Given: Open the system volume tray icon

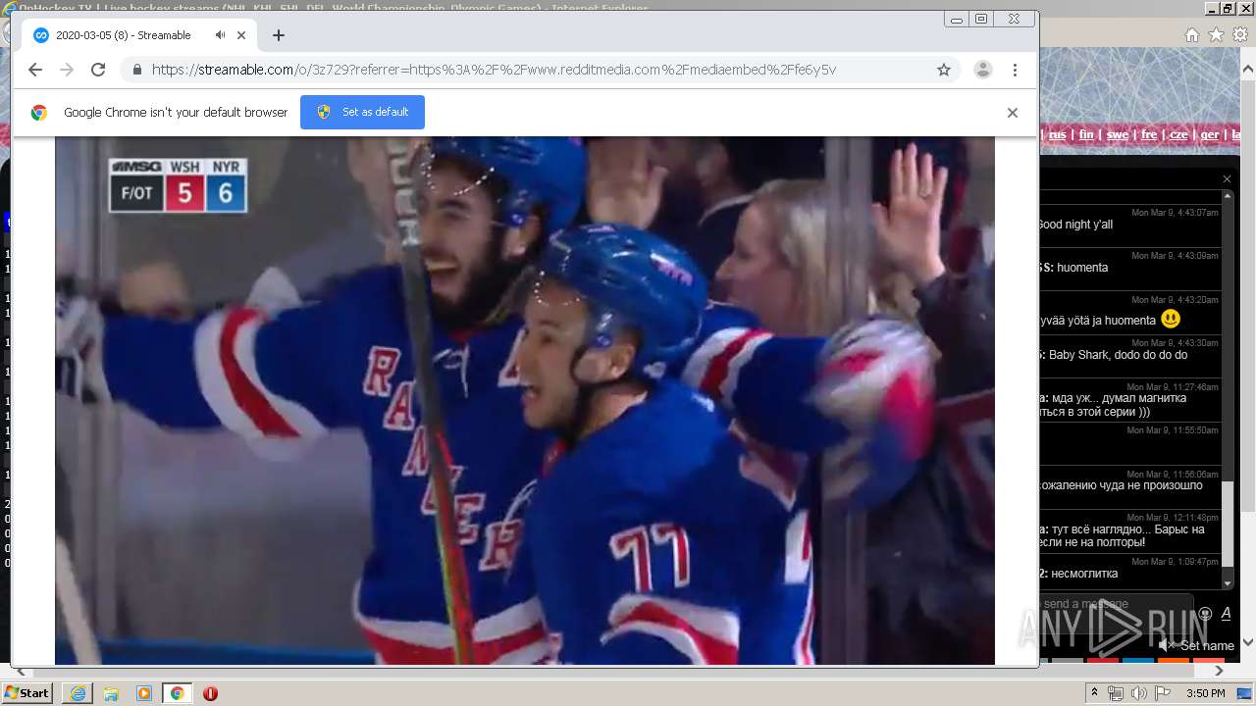Looking at the screenshot, I should [x=1139, y=693].
